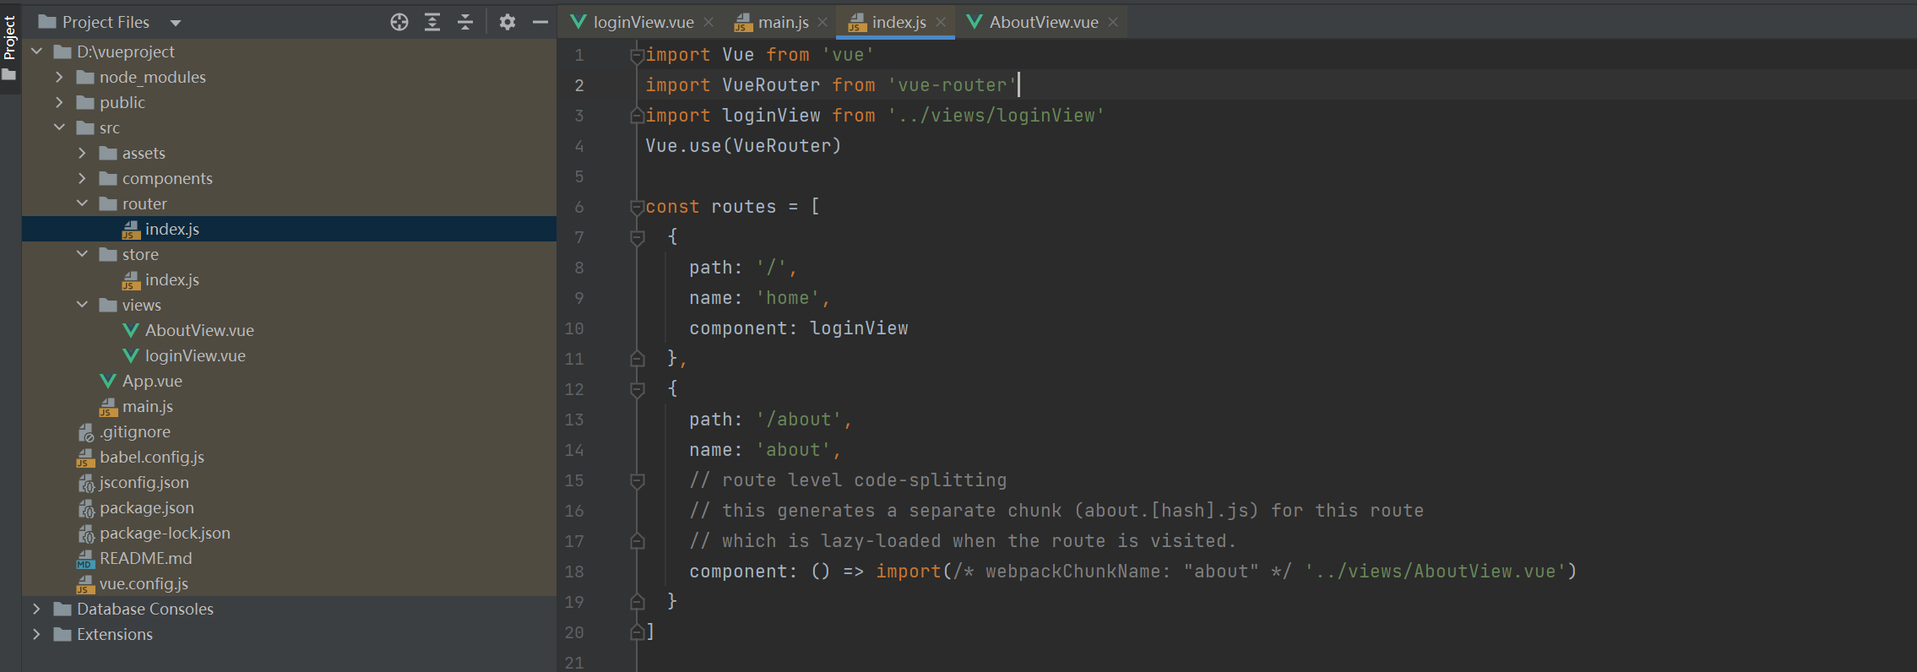Select index.js under router folder

pyautogui.click(x=289, y=229)
